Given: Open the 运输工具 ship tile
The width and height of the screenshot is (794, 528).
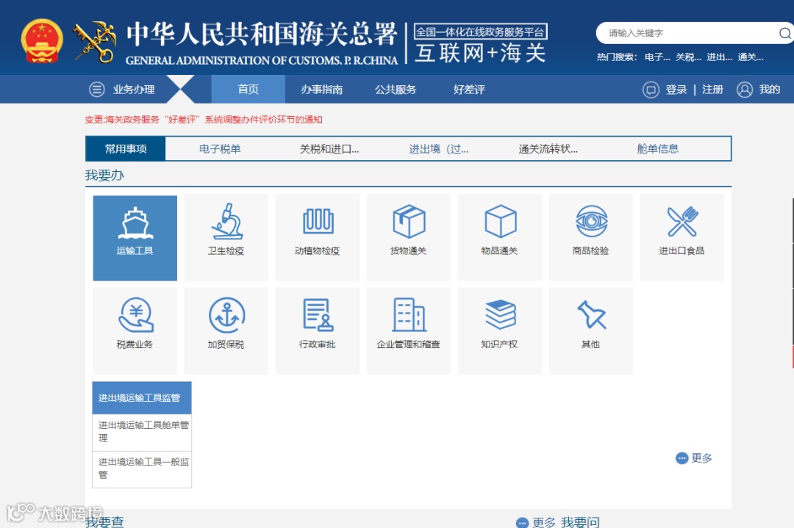Looking at the screenshot, I should click(135, 238).
